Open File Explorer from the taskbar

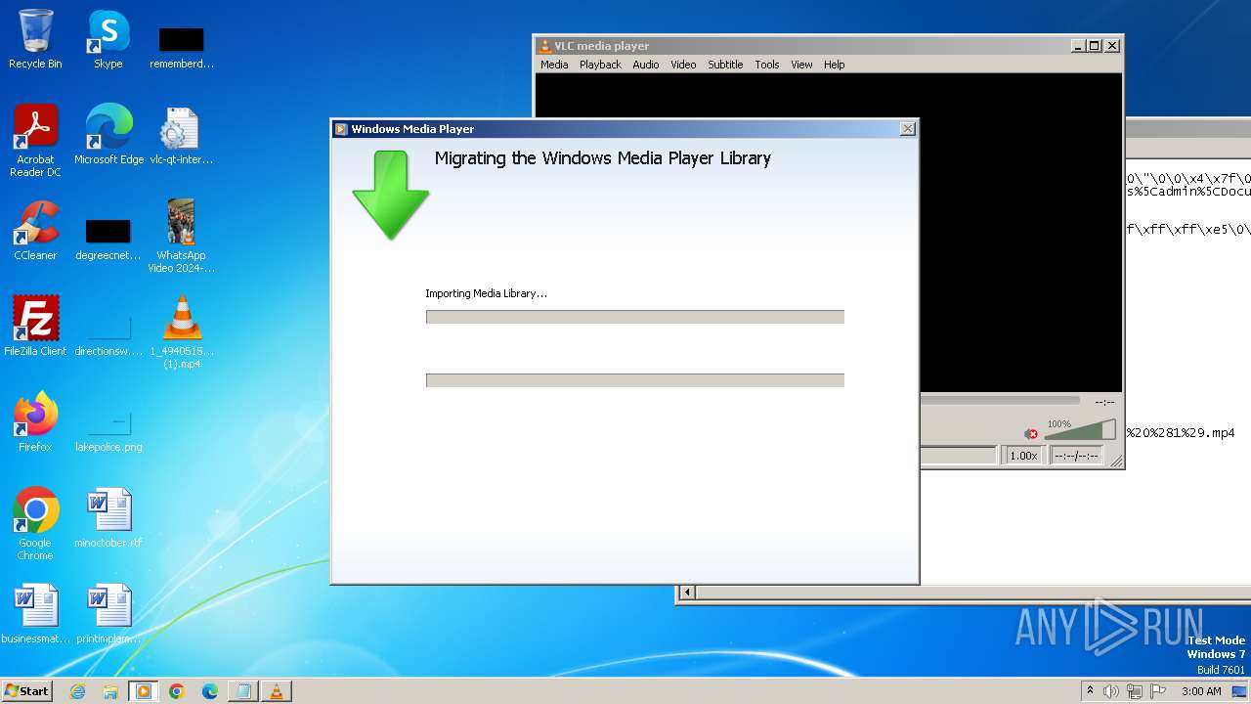[x=110, y=691]
